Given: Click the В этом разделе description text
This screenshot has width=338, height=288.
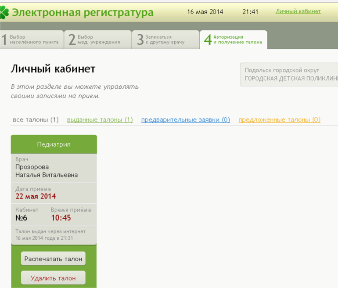Looking at the screenshot, I should pyautogui.click(x=75, y=91).
